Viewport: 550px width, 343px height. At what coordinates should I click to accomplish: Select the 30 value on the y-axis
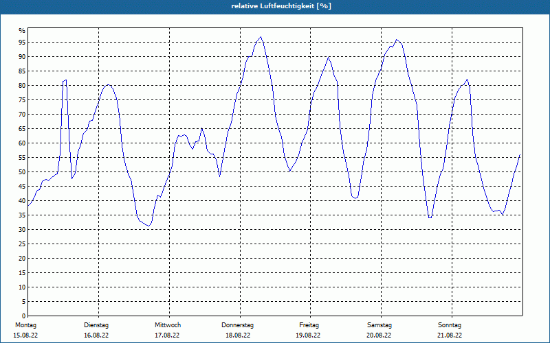coord(22,230)
